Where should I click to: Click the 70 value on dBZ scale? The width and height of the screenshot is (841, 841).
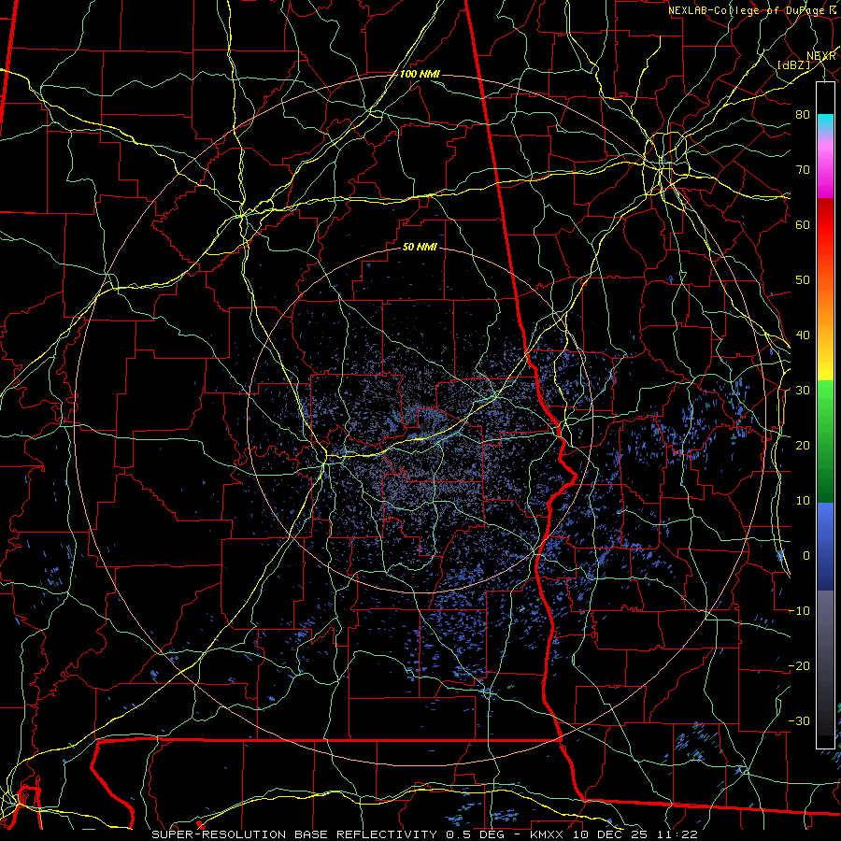pyautogui.click(x=803, y=169)
